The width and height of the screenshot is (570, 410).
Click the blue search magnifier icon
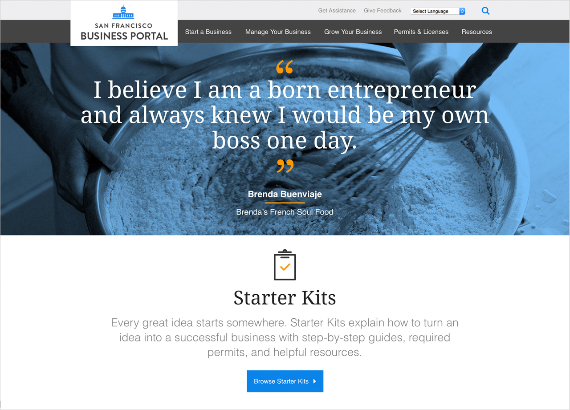(x=485, y=11)
